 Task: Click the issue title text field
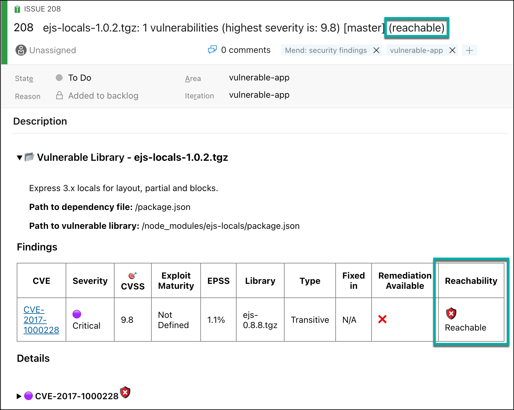[213, 28]
